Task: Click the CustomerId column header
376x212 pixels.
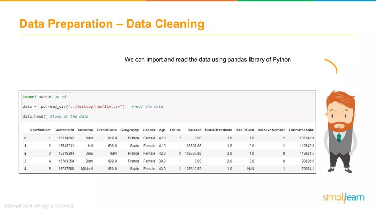Action: pos(64,130)
